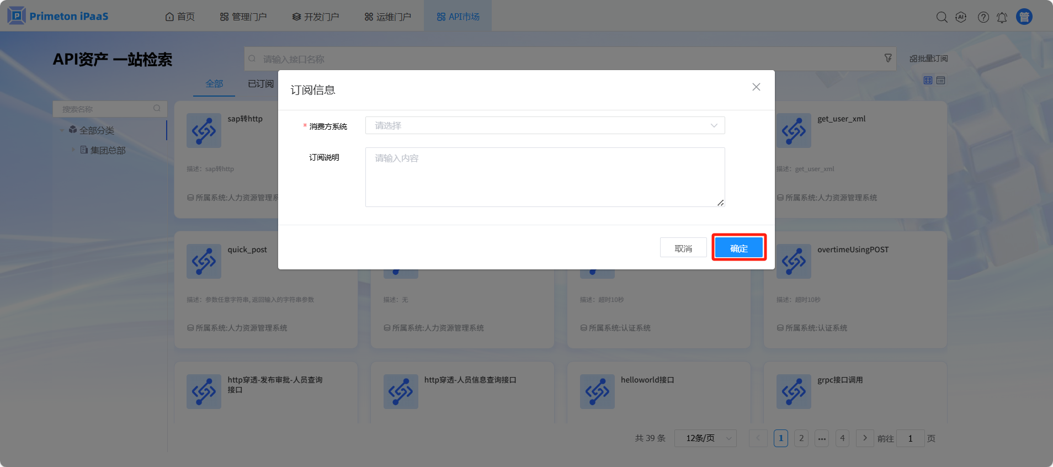Screen dimensions: 1053x467
Task: Click the filter funnel icon in search bar
Action: point(888,58)
